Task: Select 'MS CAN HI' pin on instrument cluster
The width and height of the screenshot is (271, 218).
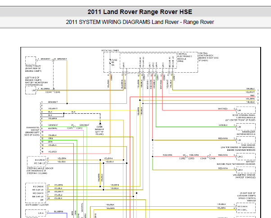Action: pyautogui.click(x=38, y=193)
